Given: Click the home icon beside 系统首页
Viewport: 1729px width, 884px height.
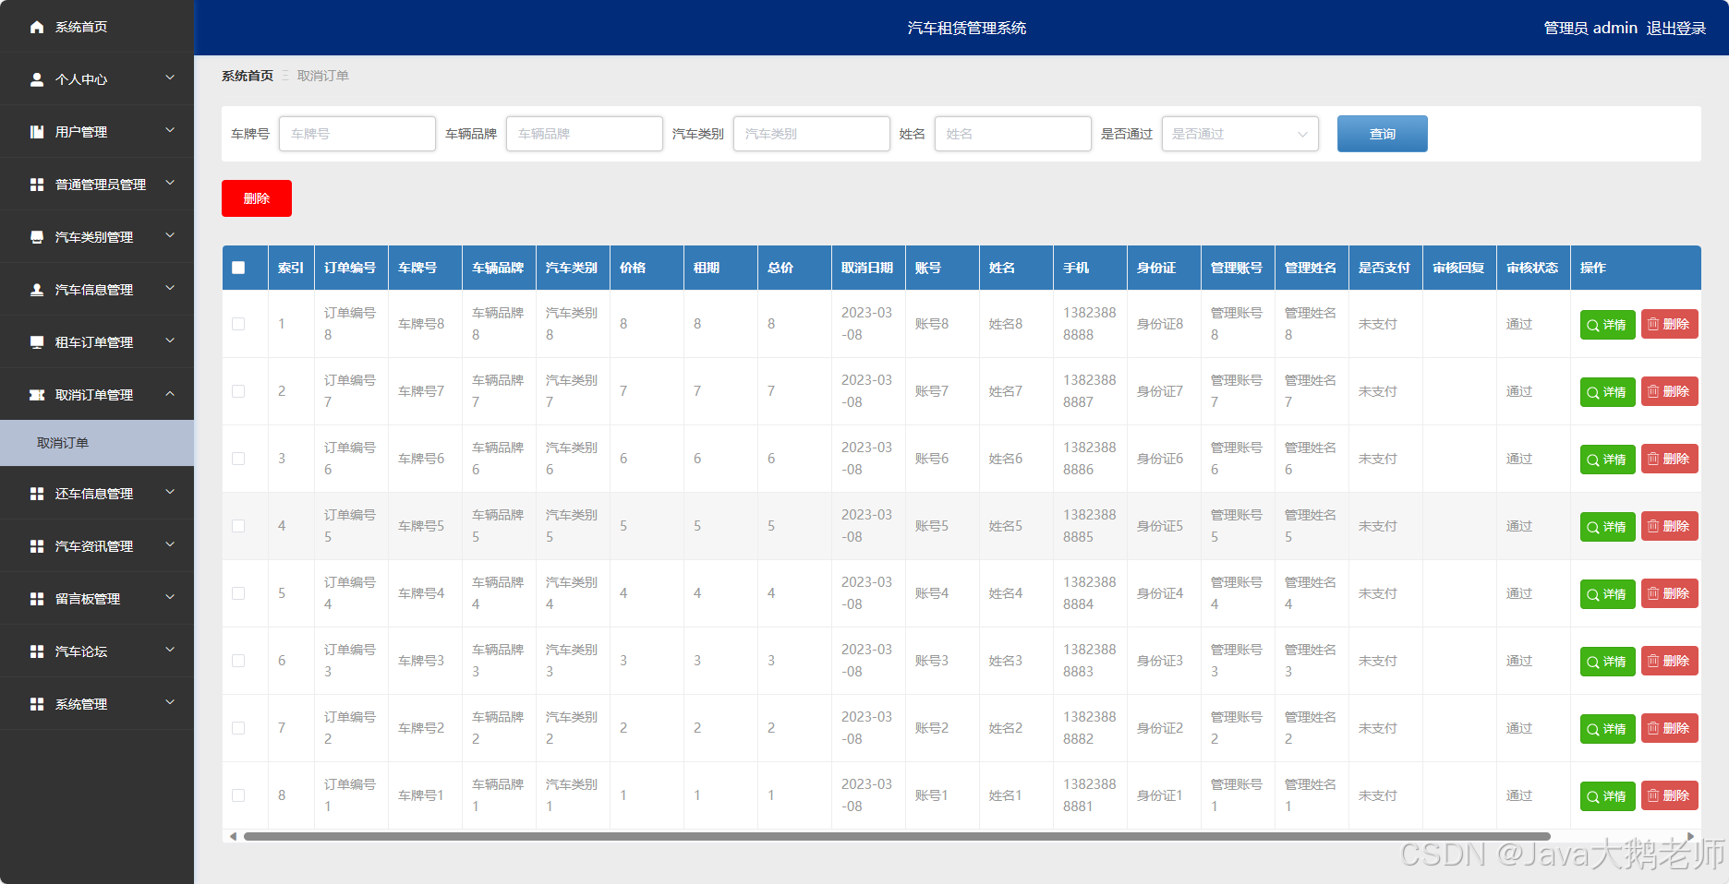Looking at the screenshot, I should (37, 27).
